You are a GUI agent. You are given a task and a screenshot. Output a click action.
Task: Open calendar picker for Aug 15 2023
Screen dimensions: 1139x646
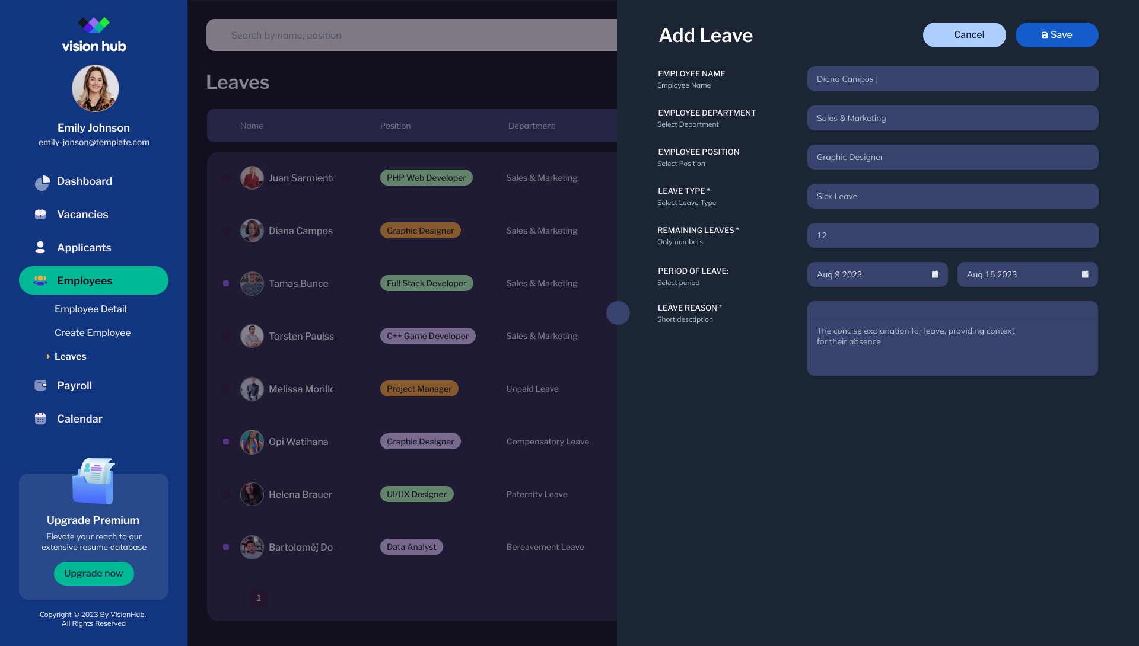coord(1085,274)
